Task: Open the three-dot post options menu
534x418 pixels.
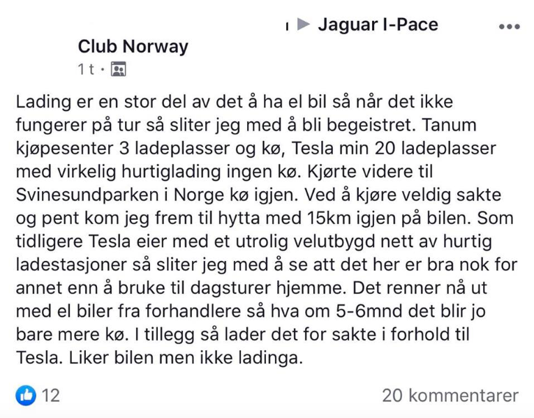Action: 509,27
